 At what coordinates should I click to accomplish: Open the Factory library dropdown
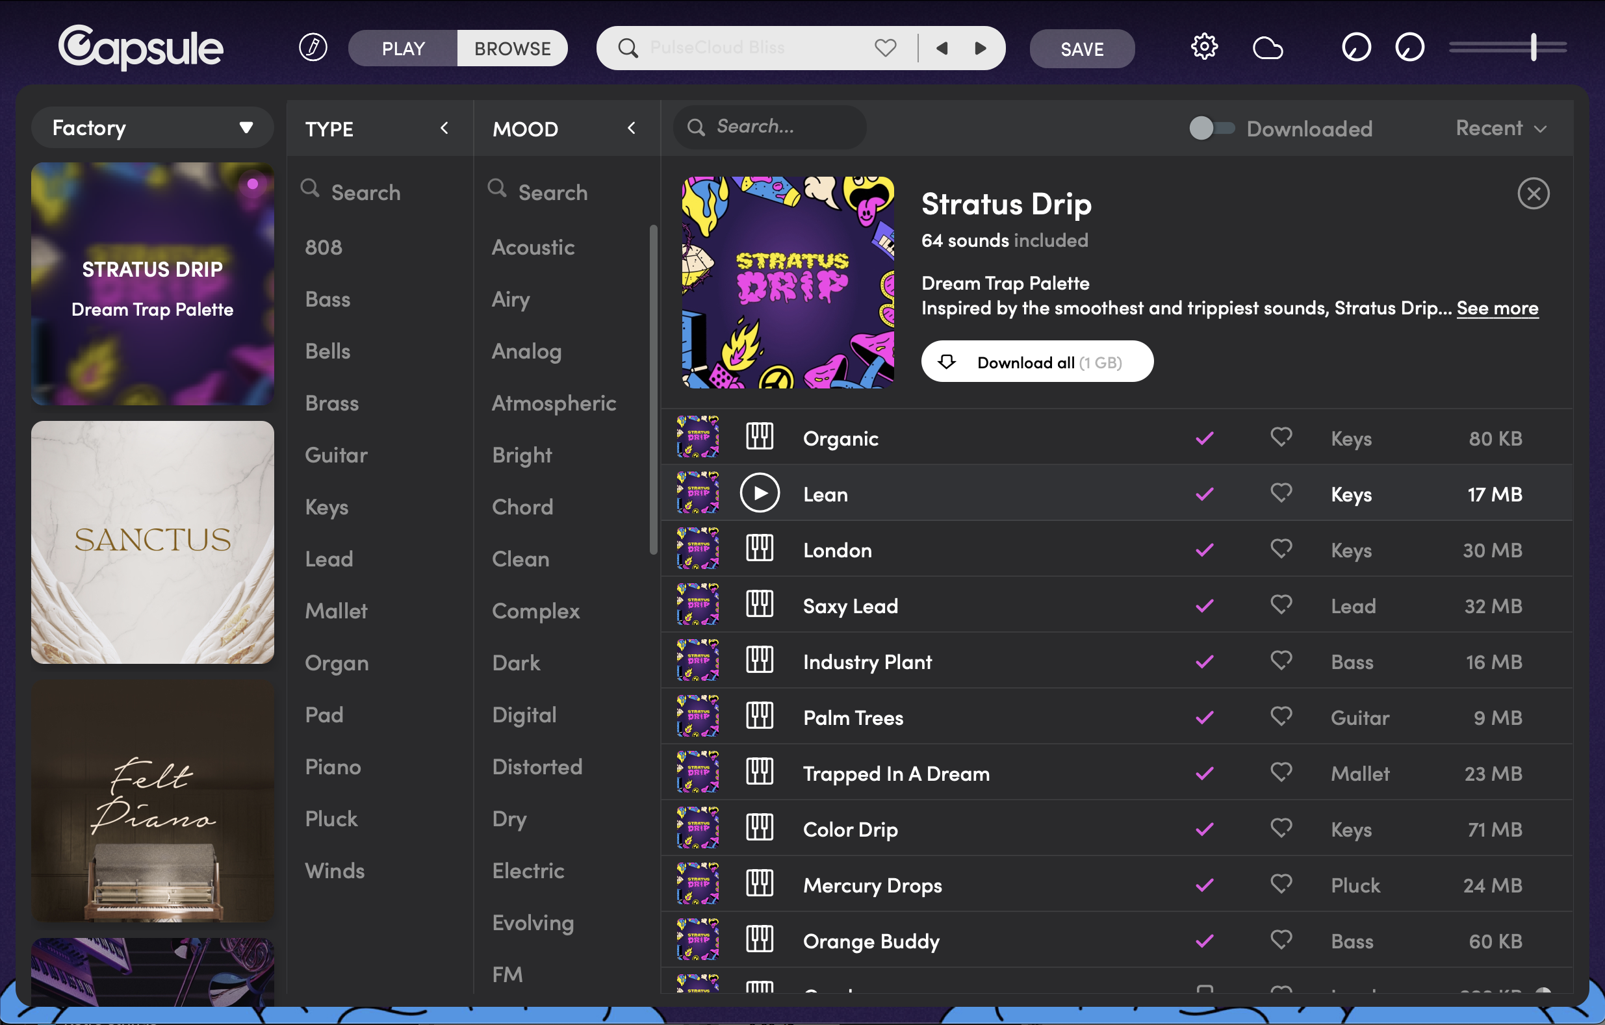coord(152,127)
